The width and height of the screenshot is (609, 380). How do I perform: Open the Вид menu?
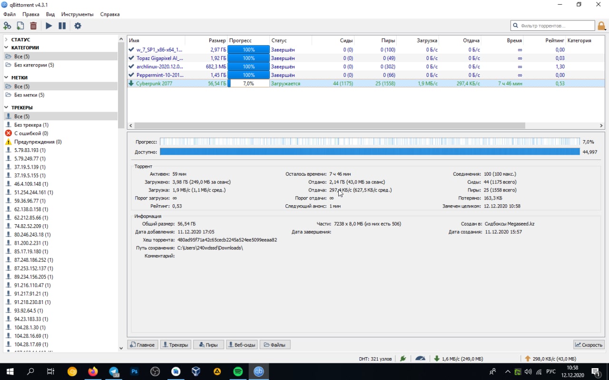50,14
